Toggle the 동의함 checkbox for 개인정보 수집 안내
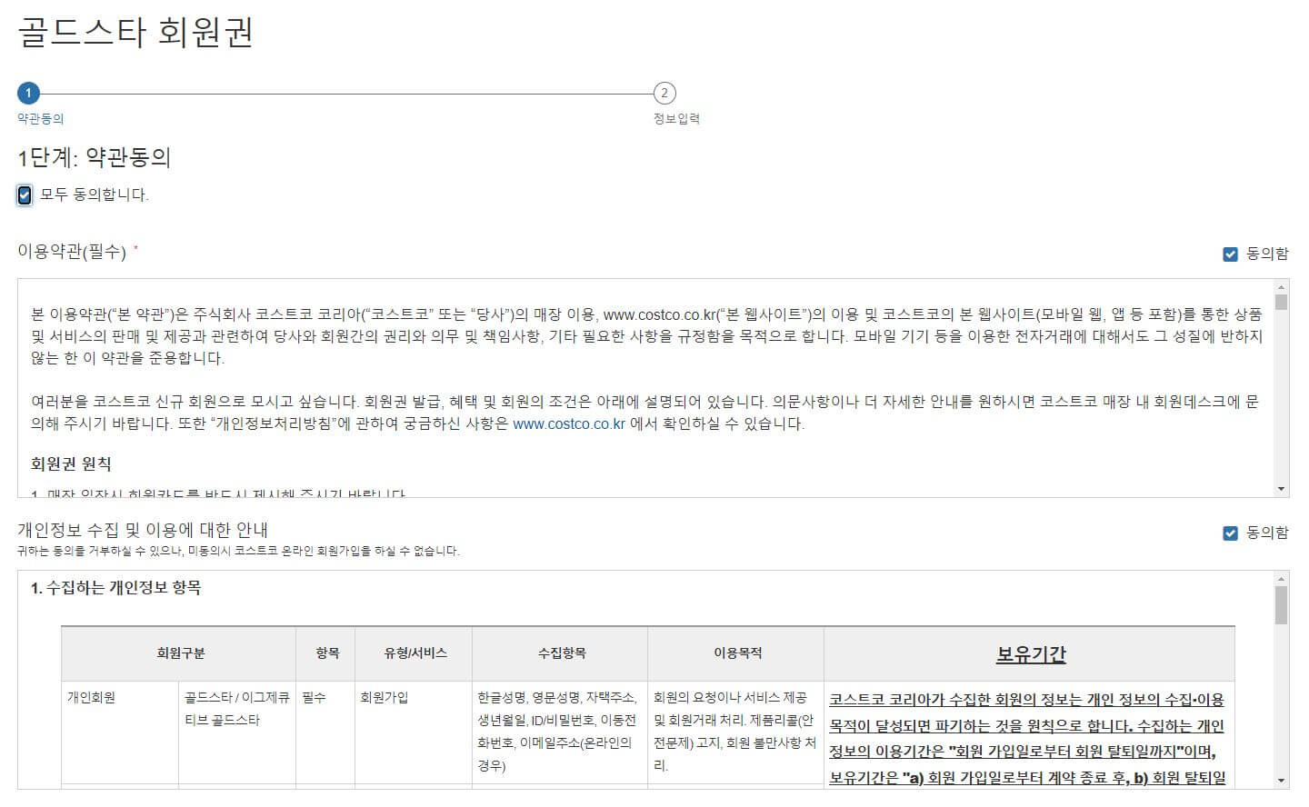 (x=1231, y=533)
